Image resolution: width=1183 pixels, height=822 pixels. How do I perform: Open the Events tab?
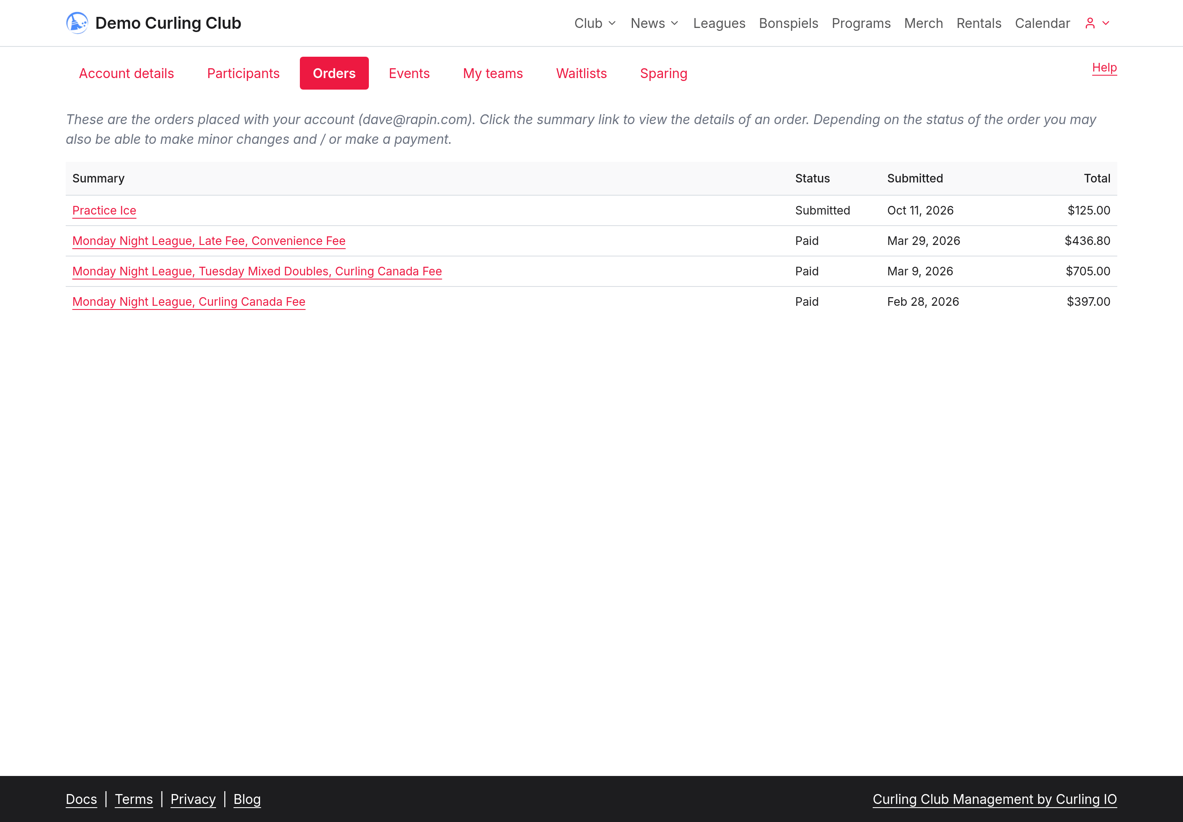click(409, 73)
